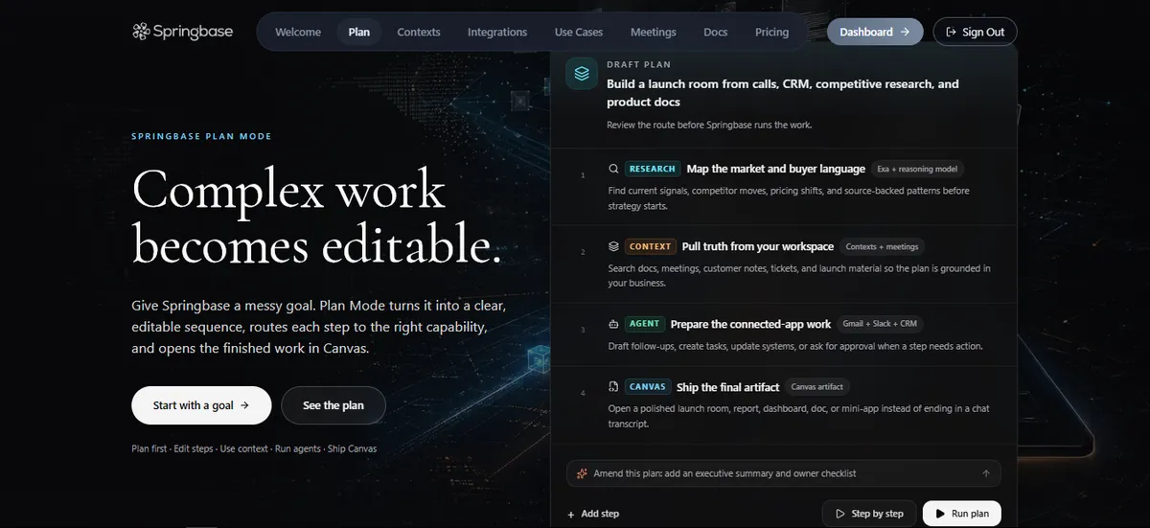Click 'Start with a goal' button
This screenshot has width=1150, height=528.
point(201,405)
